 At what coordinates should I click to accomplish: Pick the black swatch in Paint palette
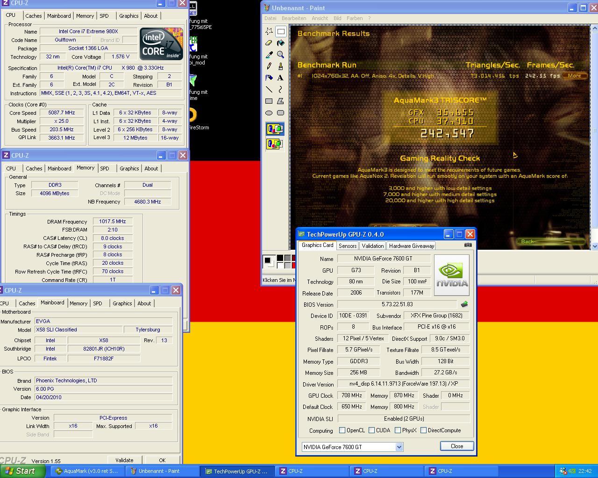(279, 258)
